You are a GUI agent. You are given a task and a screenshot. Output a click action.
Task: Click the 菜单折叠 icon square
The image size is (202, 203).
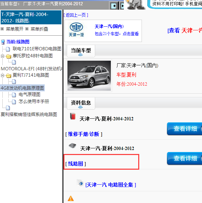27,29
